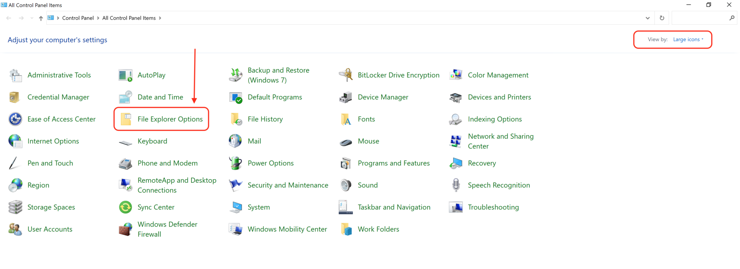This screenshot has width=740, height=269.
Task: Select Control Panel in the breadcrumb path
Action: (78, 18)
